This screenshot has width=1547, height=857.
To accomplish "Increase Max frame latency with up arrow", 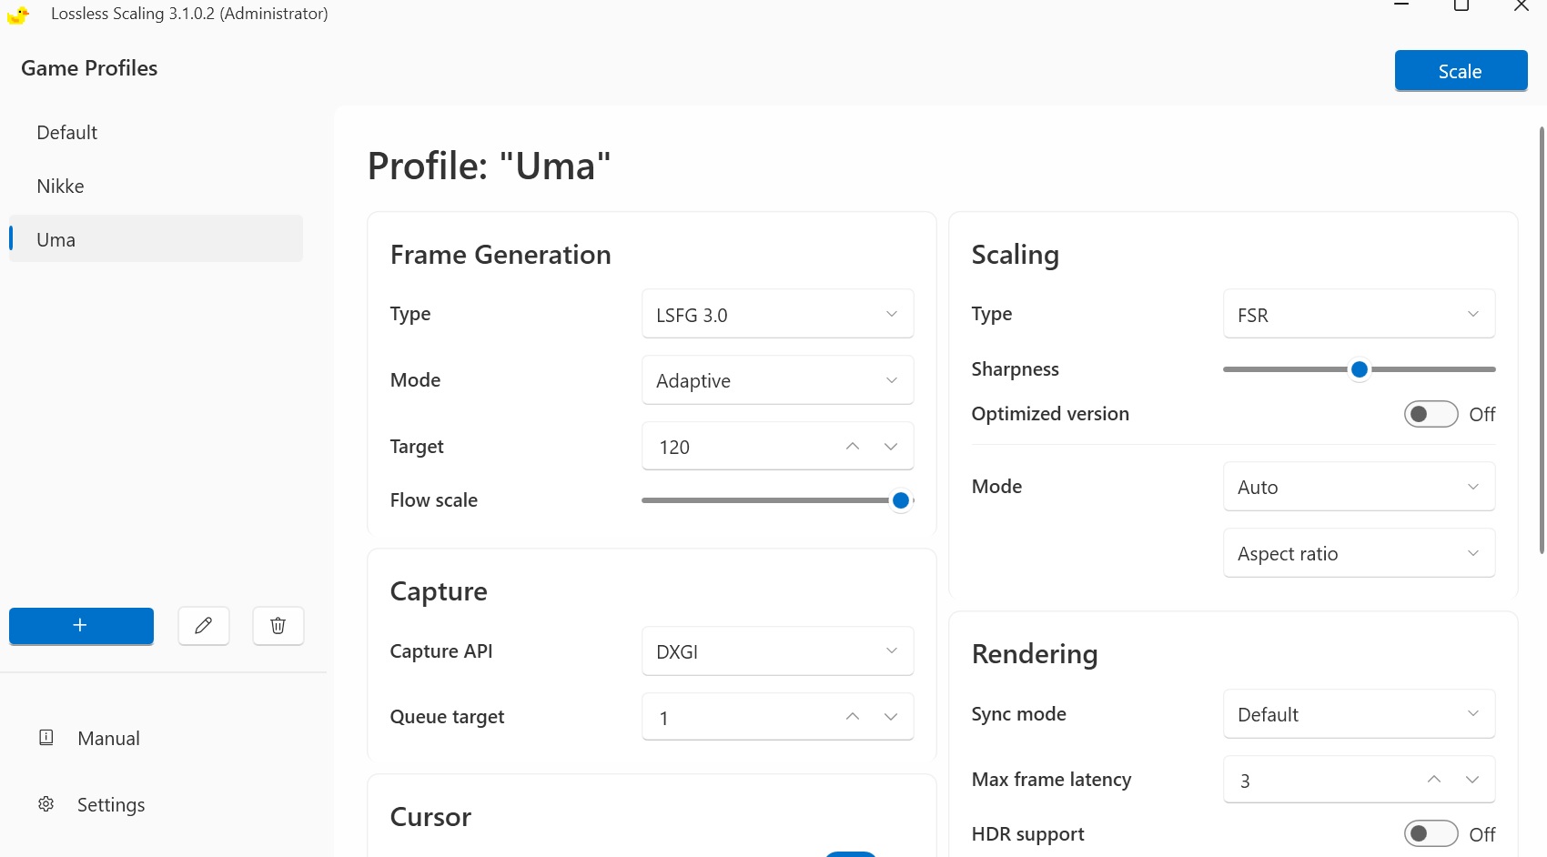I will coord(1434,780).
